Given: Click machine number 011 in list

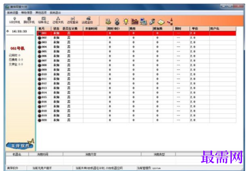Looking at the screenshot, I should tap(44, 79).
